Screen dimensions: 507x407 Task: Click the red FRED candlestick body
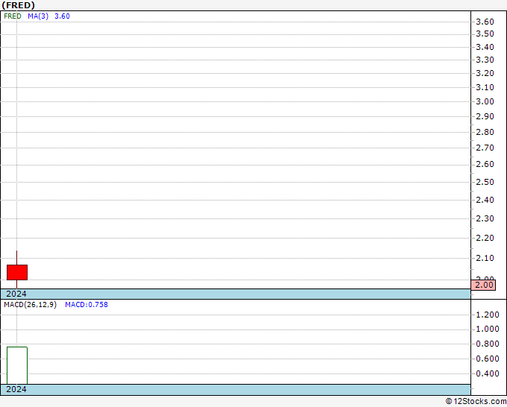coord(17,272)
